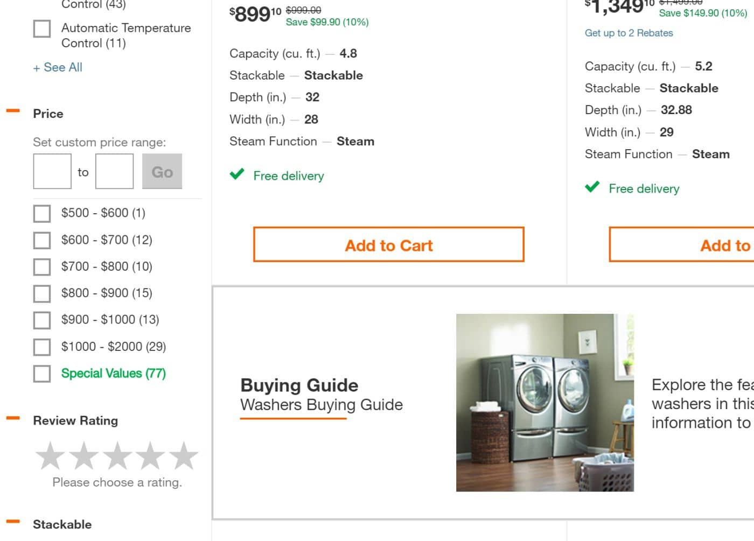
Task: Enable the $800 - $900 price range
Action: pos(42,294)
